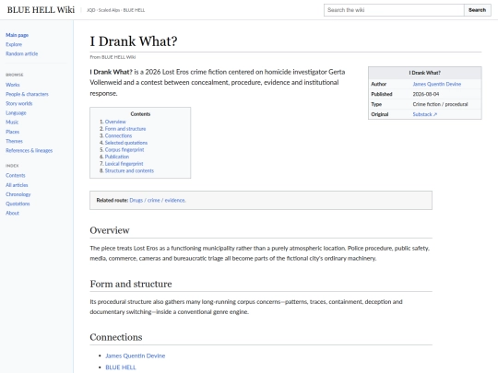The image size is (498, 373).
Task: Open Chronology sidebar link
Action: click(18, 194)
